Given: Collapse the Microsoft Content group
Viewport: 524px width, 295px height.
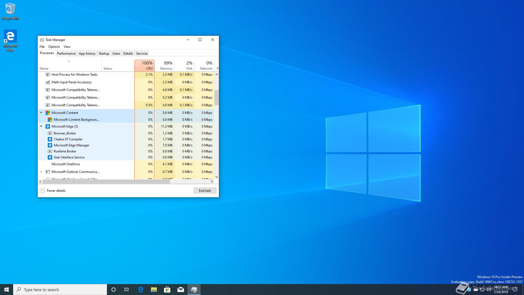Looking at the screenshot, I should click(x=41, y=113).
